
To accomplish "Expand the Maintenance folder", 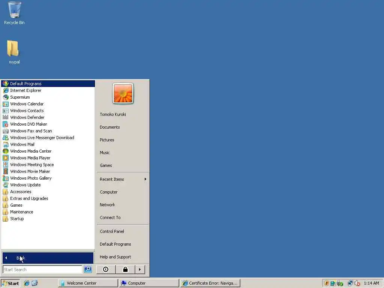I will 48,212.
